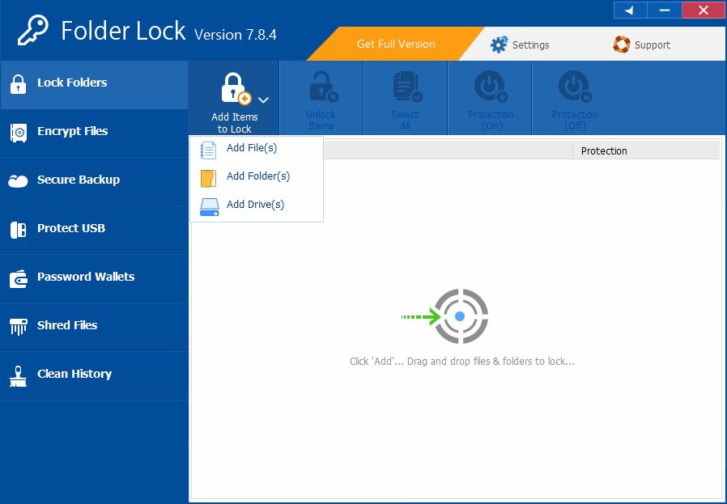
Task: Click the Version 7.8.4 text
Action: [x=235, y=35]
